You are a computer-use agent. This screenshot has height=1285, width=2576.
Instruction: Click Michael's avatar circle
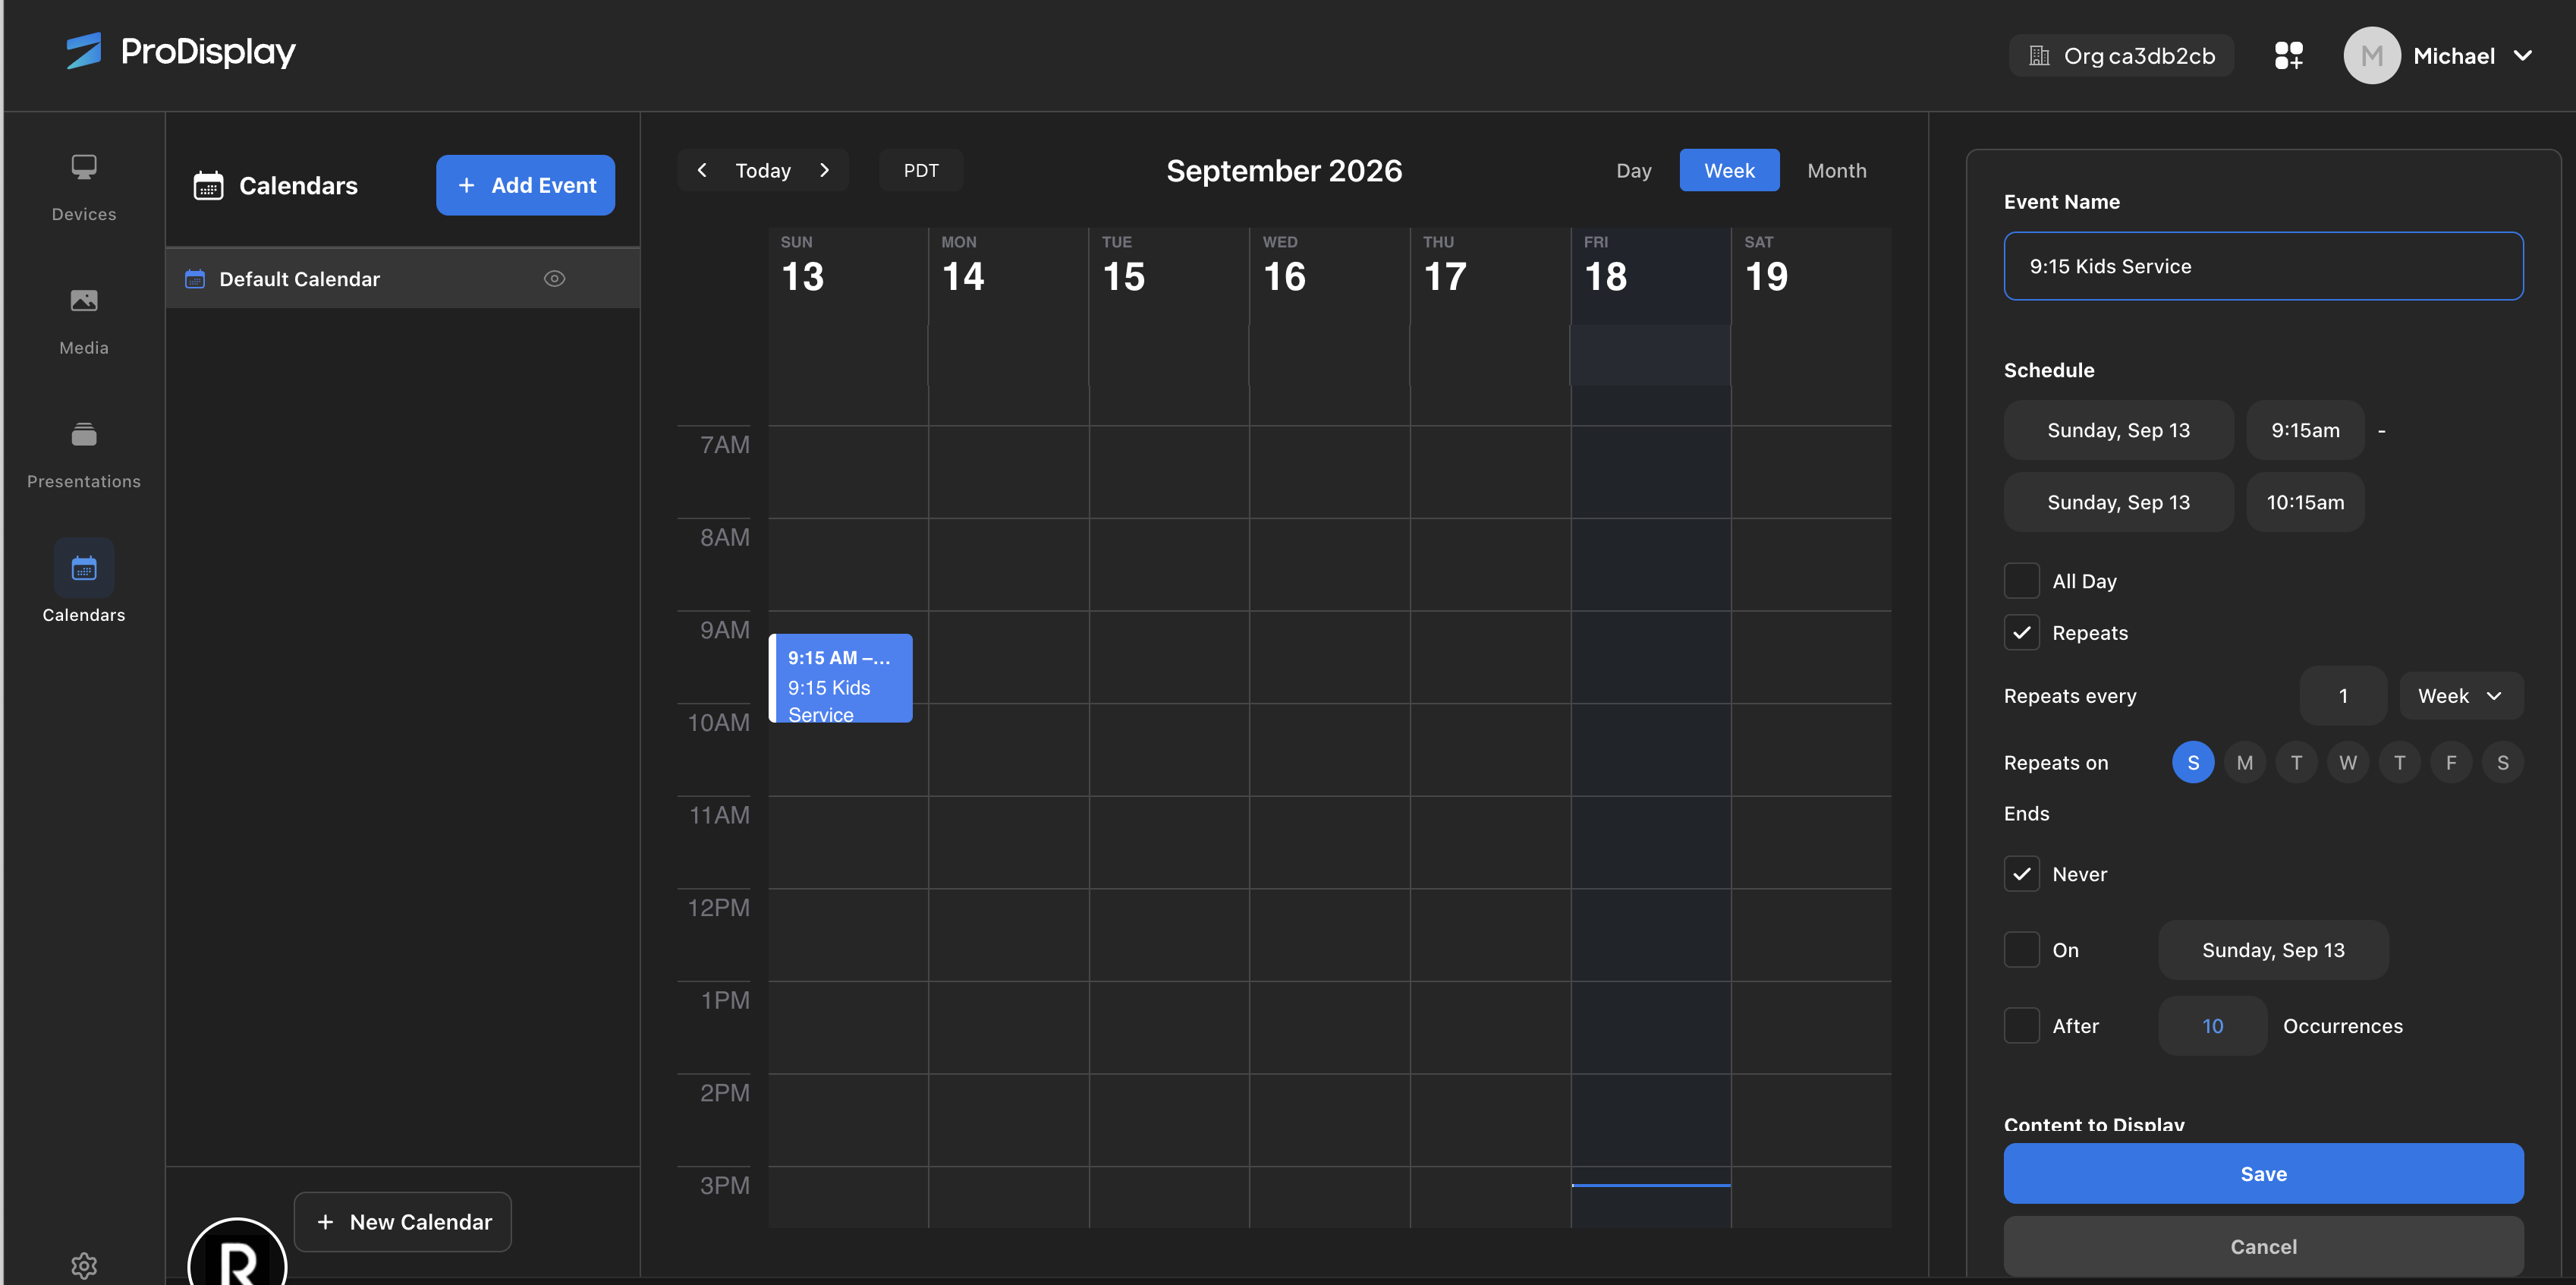[2371, 56]
